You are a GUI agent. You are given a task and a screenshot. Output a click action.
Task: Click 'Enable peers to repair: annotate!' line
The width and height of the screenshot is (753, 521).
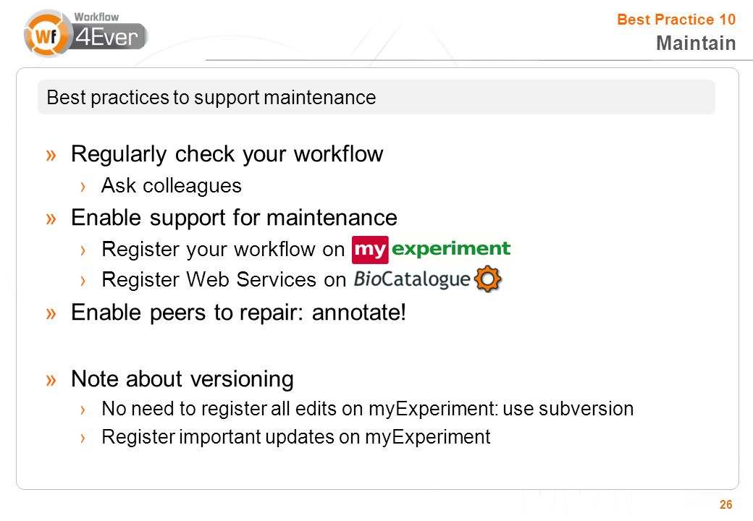tap(239, 313)
